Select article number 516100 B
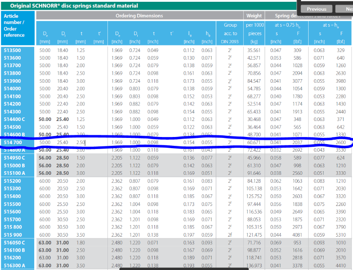Screen dimensions: 353x270 [14, 250]
